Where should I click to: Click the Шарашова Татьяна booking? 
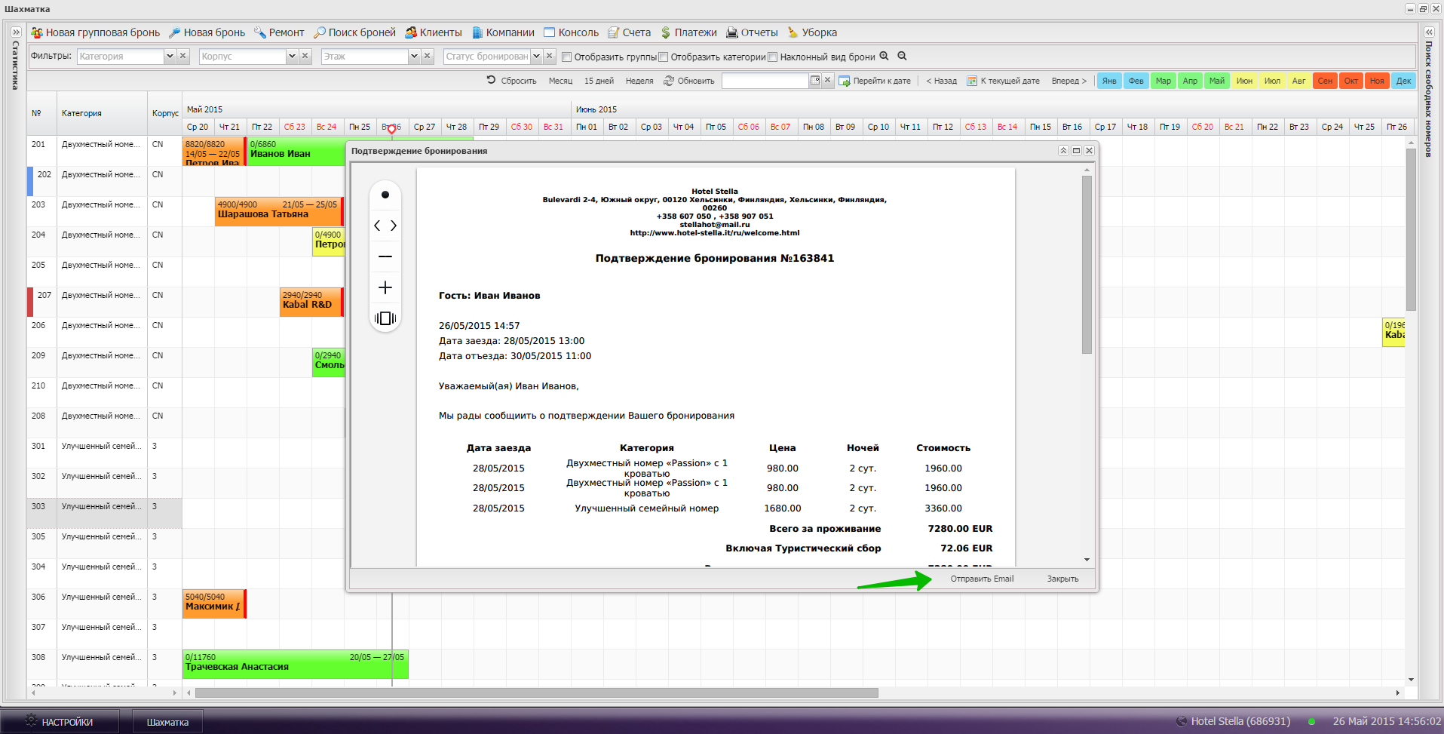279,211
